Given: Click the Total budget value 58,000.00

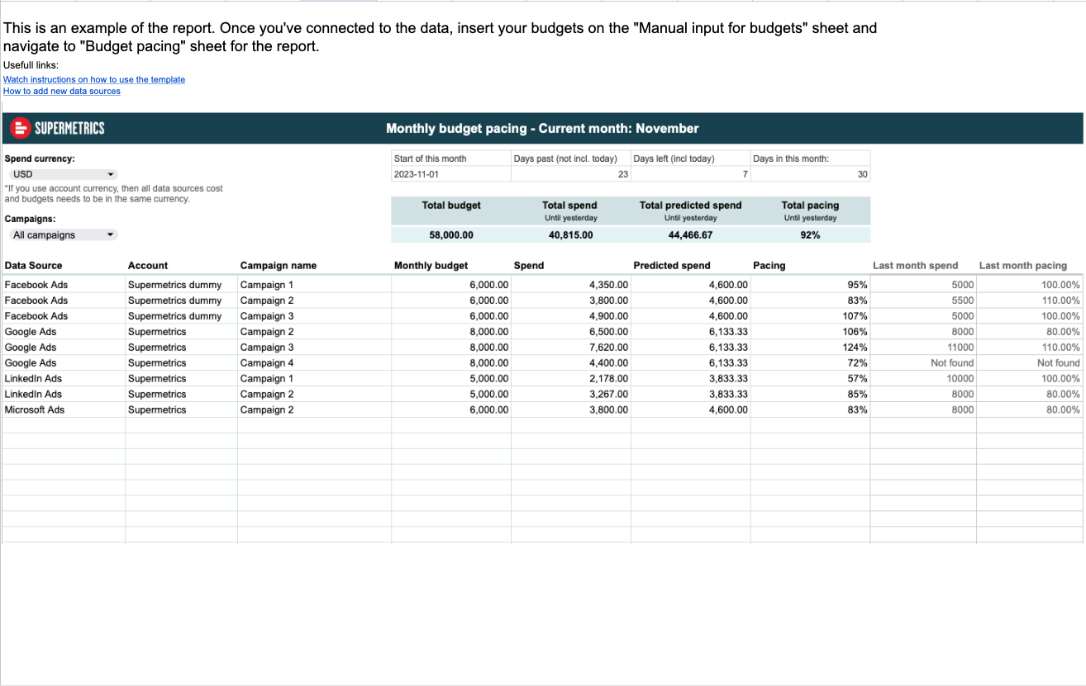Looking at the screenshot, I should point(450,235).
